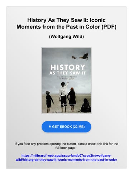Image resolution: width=133 pixels, height=172 pixels.
Task: Click the download arrow icon in the blue button
Action: pyautogui.click(x=50, y=126)
